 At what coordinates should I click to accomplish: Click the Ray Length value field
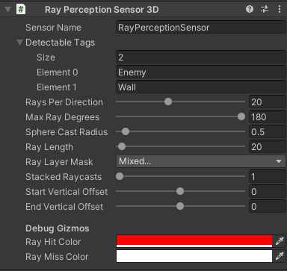pyautogui.click(x=268, y=147)
